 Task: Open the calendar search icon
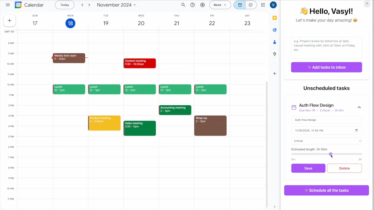183,5
